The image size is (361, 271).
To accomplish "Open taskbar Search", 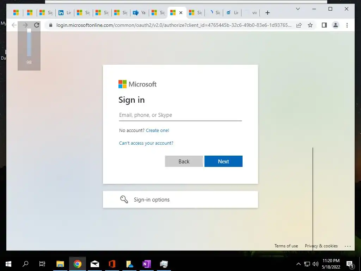I will pyautogui.click(x=25, y=264).
